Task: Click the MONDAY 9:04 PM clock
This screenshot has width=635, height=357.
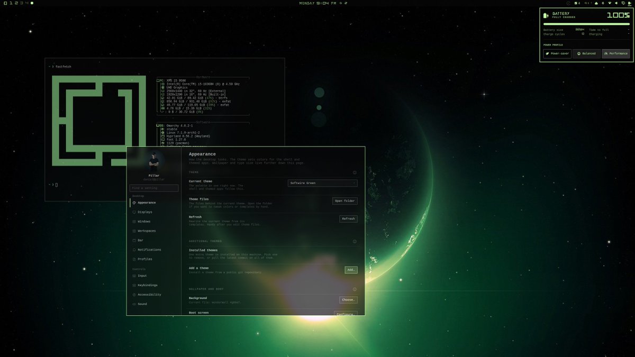Action: (317, 3)
